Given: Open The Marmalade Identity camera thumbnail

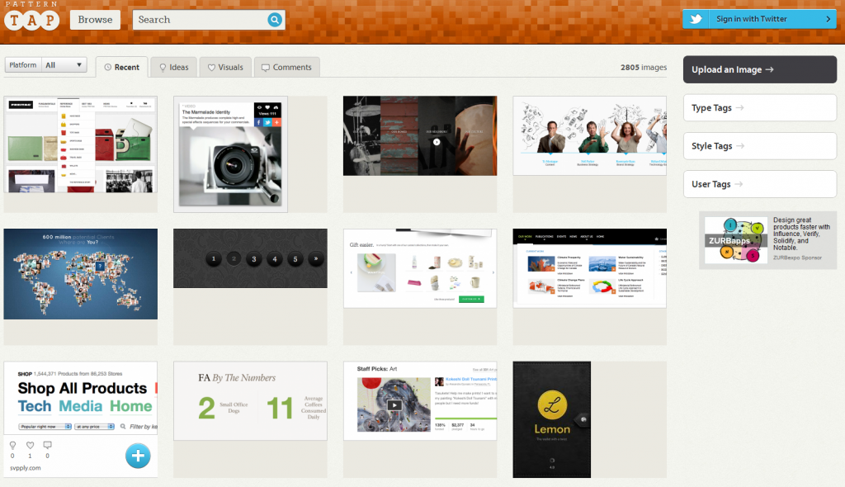Looking at the screenshot, I should (x=231, y=154).
